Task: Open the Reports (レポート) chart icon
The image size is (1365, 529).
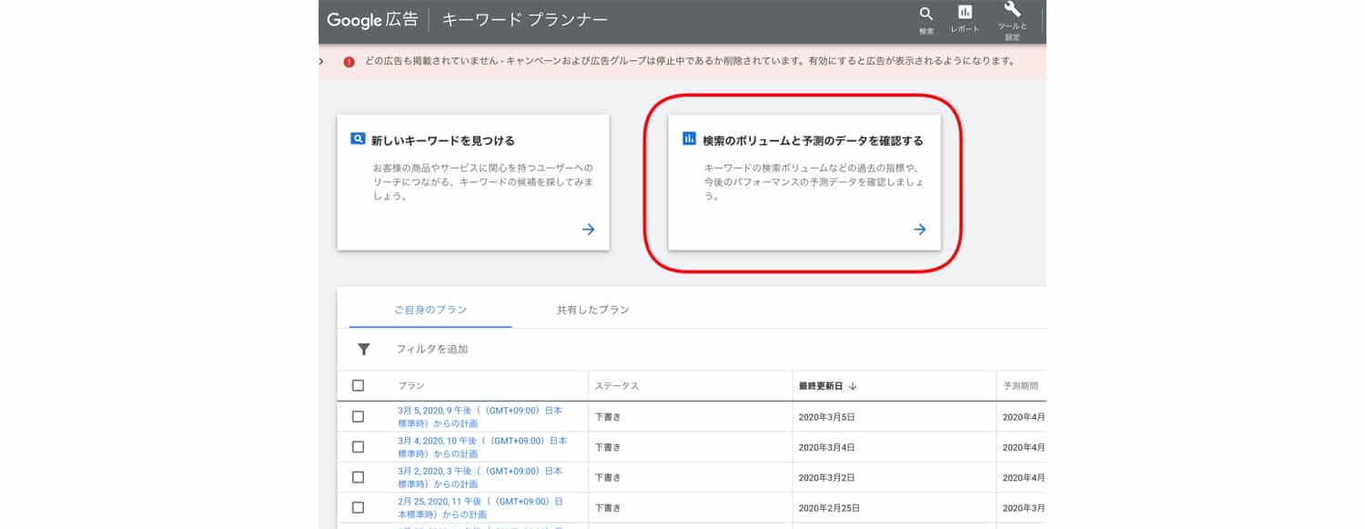Action: pyautogui.click(x=965, y=14)
